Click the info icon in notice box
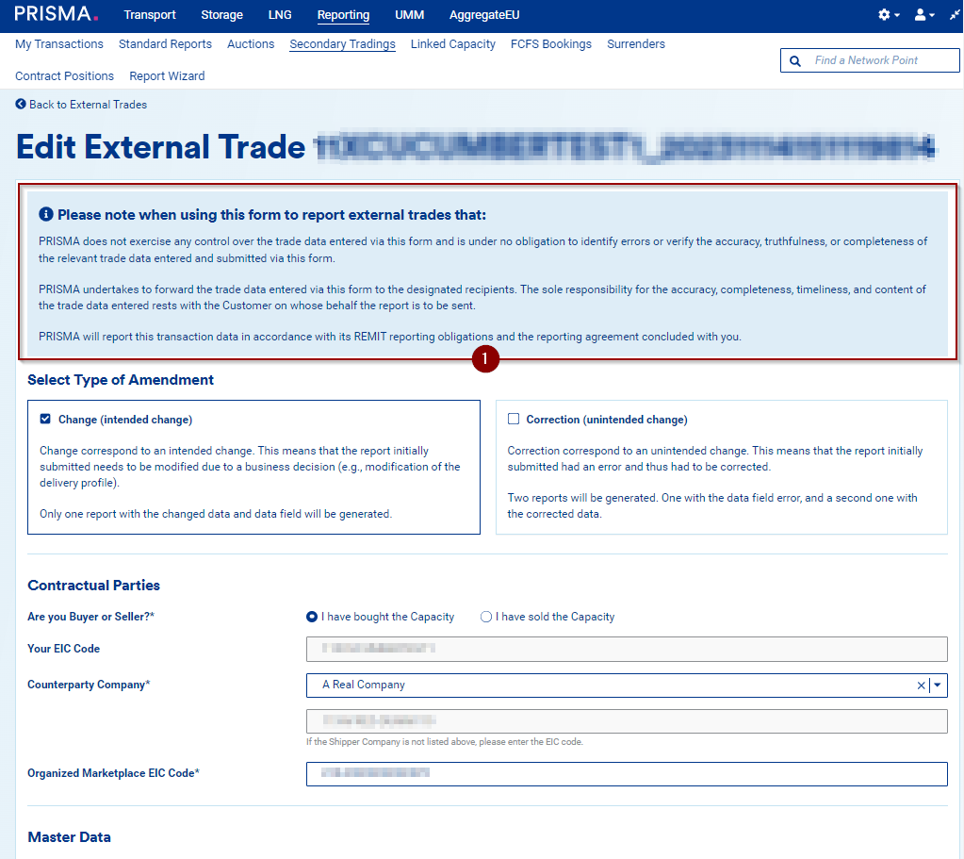This screenshot has width=964, height=859. pyautogui.click(x=46, y=215)
